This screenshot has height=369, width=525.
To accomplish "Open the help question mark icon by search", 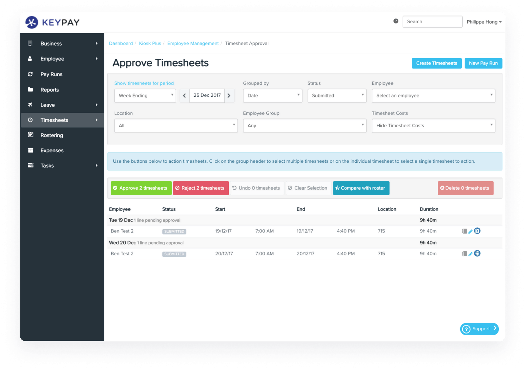I will click(x=396, y=21).
